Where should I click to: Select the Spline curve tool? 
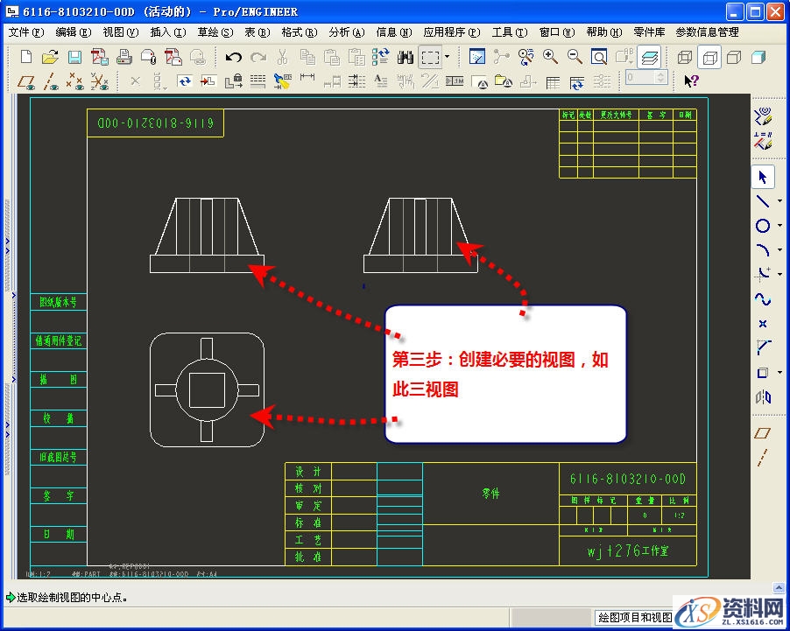click(x=762, y=299)
